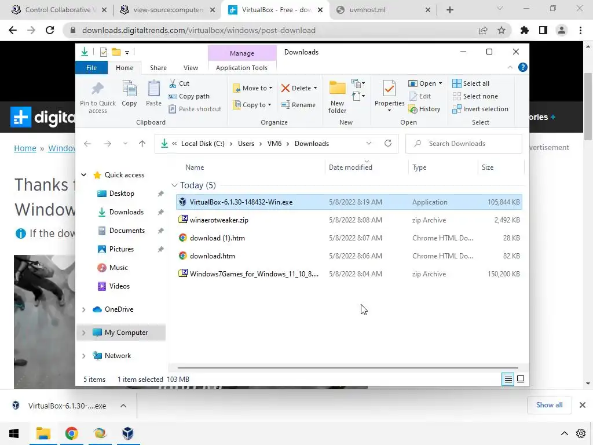This screenshot has height=445, width=593.
Task: Bookmark this page with star icon
Action: coord(502,30)
